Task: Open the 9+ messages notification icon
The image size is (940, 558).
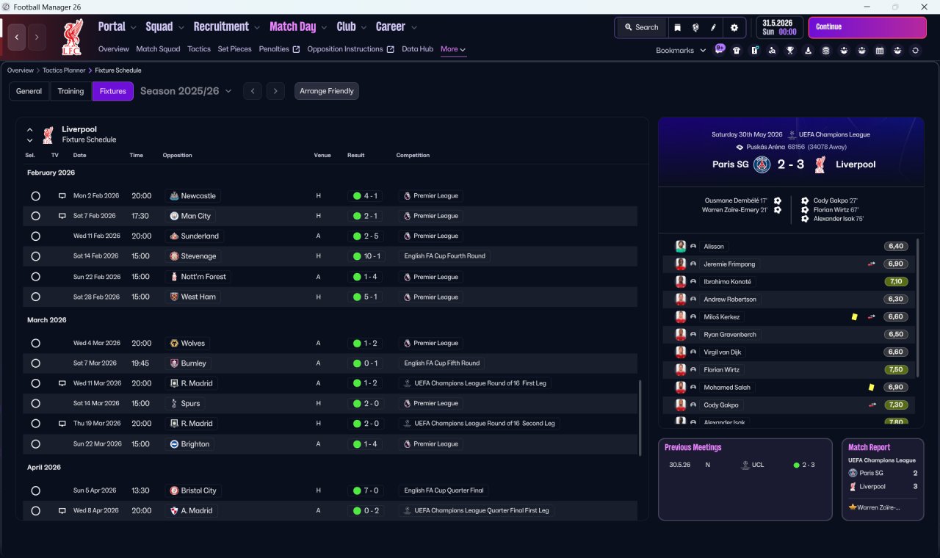Action: [x=719, y=49]
